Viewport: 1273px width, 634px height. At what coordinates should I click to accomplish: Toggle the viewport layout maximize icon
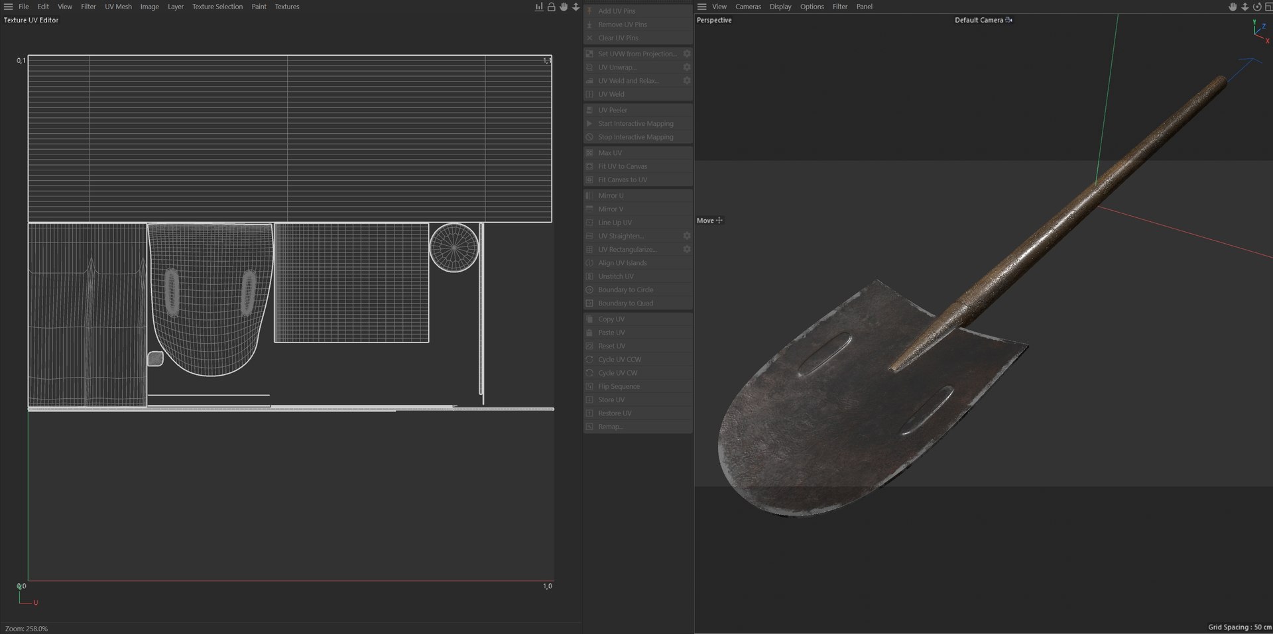[x=1268, y=7]
